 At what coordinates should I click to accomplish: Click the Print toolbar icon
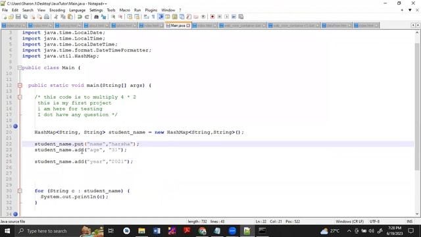[x=47, y=17]
